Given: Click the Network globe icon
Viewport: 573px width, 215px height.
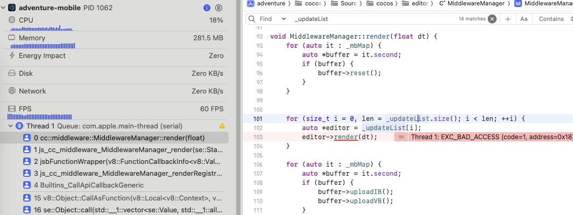Looking at the screenshot, I should pos(12,91).
